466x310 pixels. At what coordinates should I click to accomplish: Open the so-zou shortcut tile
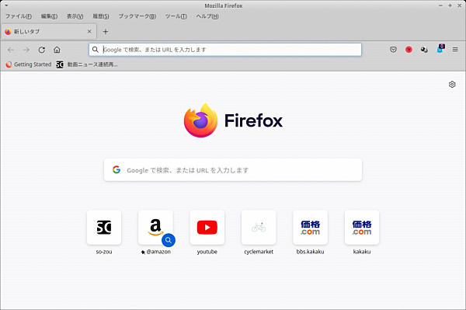point(104,228)
